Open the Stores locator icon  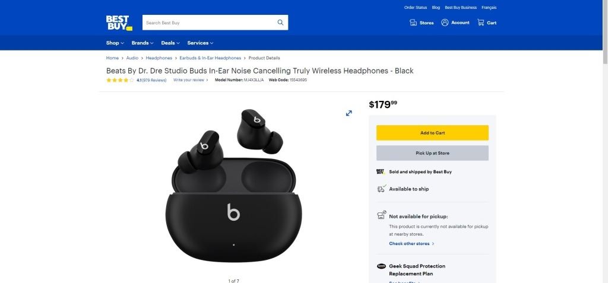[x=413, y=23]
